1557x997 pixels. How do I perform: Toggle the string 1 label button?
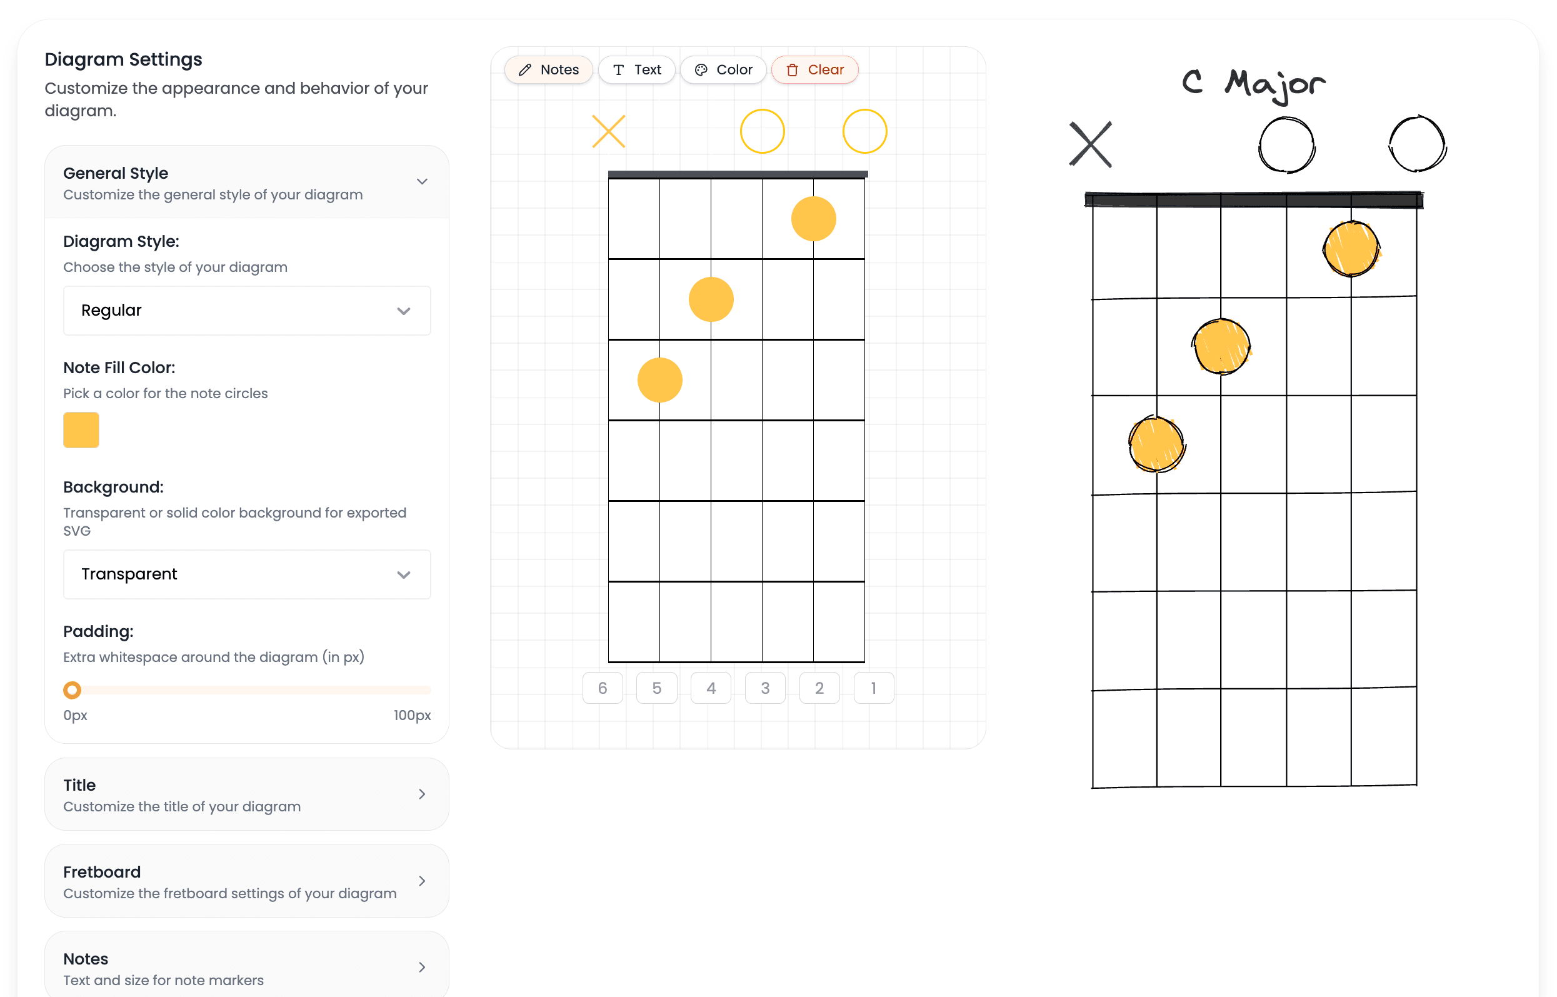(873, 688)
